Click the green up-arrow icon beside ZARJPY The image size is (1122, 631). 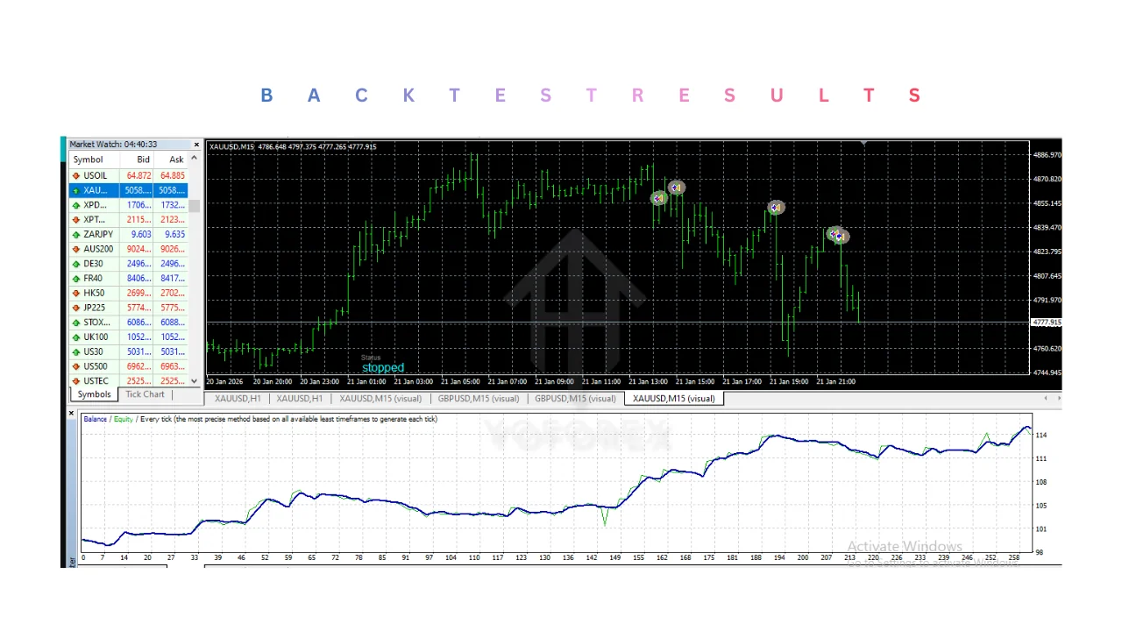(x=76, y=235)
